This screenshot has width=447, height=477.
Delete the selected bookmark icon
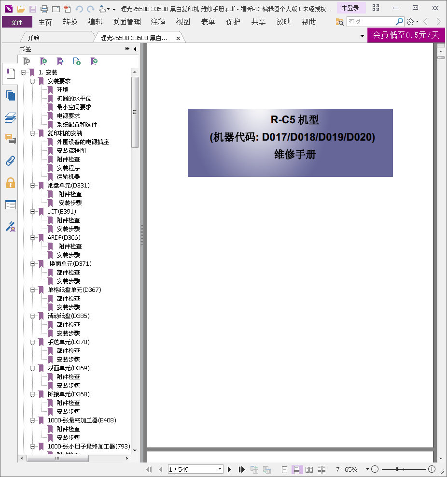[27, 61]
